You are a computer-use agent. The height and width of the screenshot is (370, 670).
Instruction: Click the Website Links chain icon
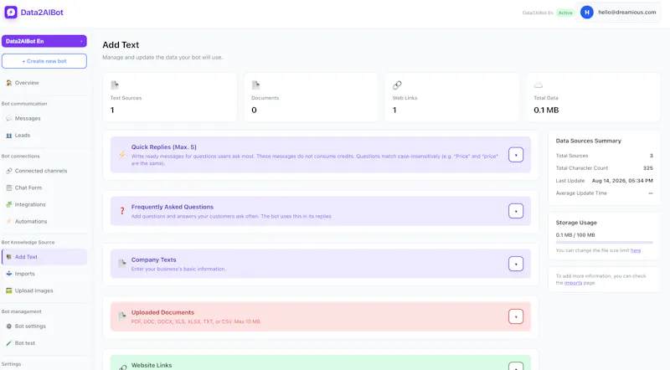pyautogui.click(x=122, y=367)
